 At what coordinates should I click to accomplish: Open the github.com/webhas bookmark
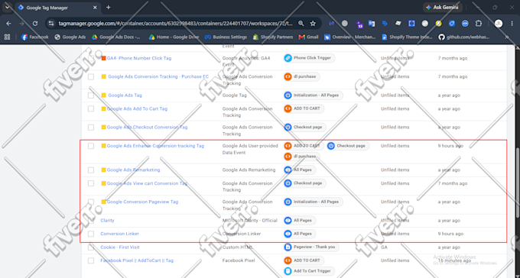463,37
